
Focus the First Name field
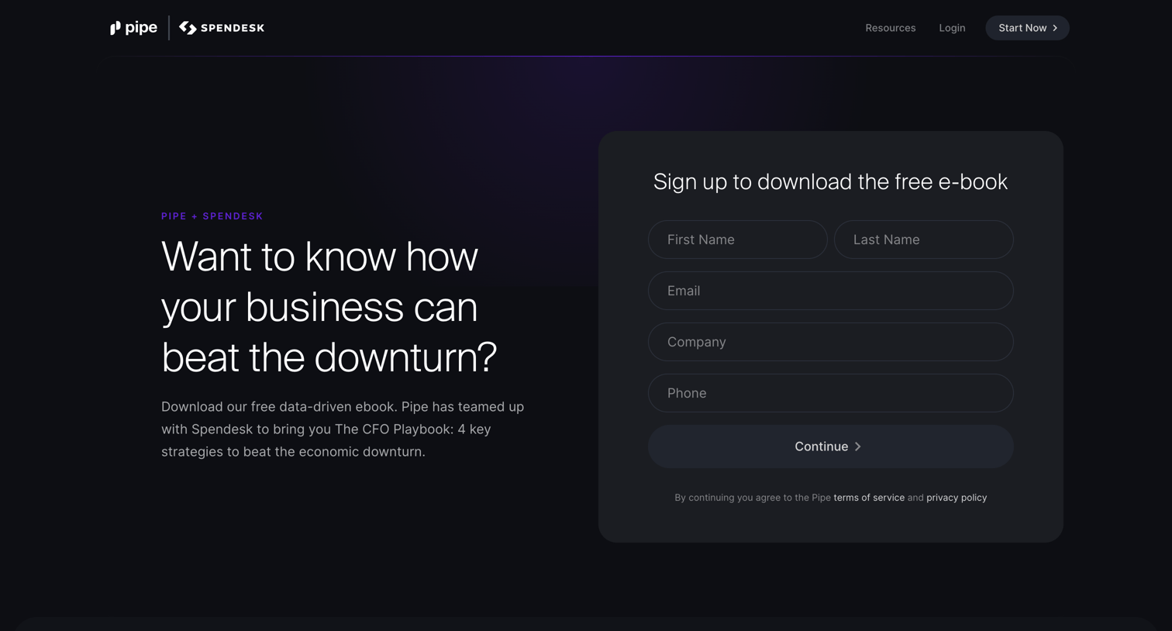coord(737,240)
